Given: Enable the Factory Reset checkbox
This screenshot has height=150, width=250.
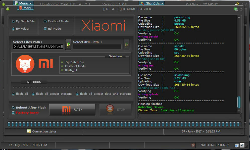Looking at the screenshot, I should coord(25,113).
